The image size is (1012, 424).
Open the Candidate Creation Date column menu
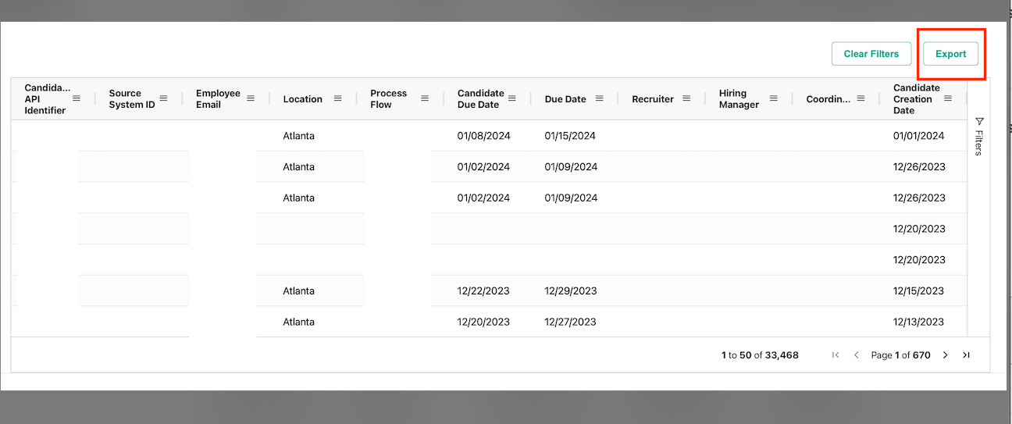point(948,98)
